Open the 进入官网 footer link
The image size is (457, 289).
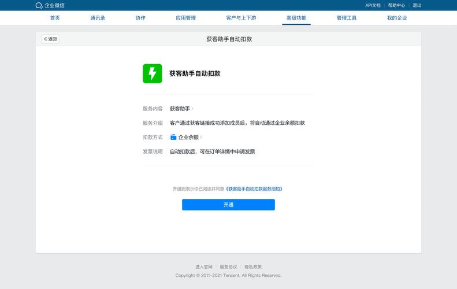[204, 266]
